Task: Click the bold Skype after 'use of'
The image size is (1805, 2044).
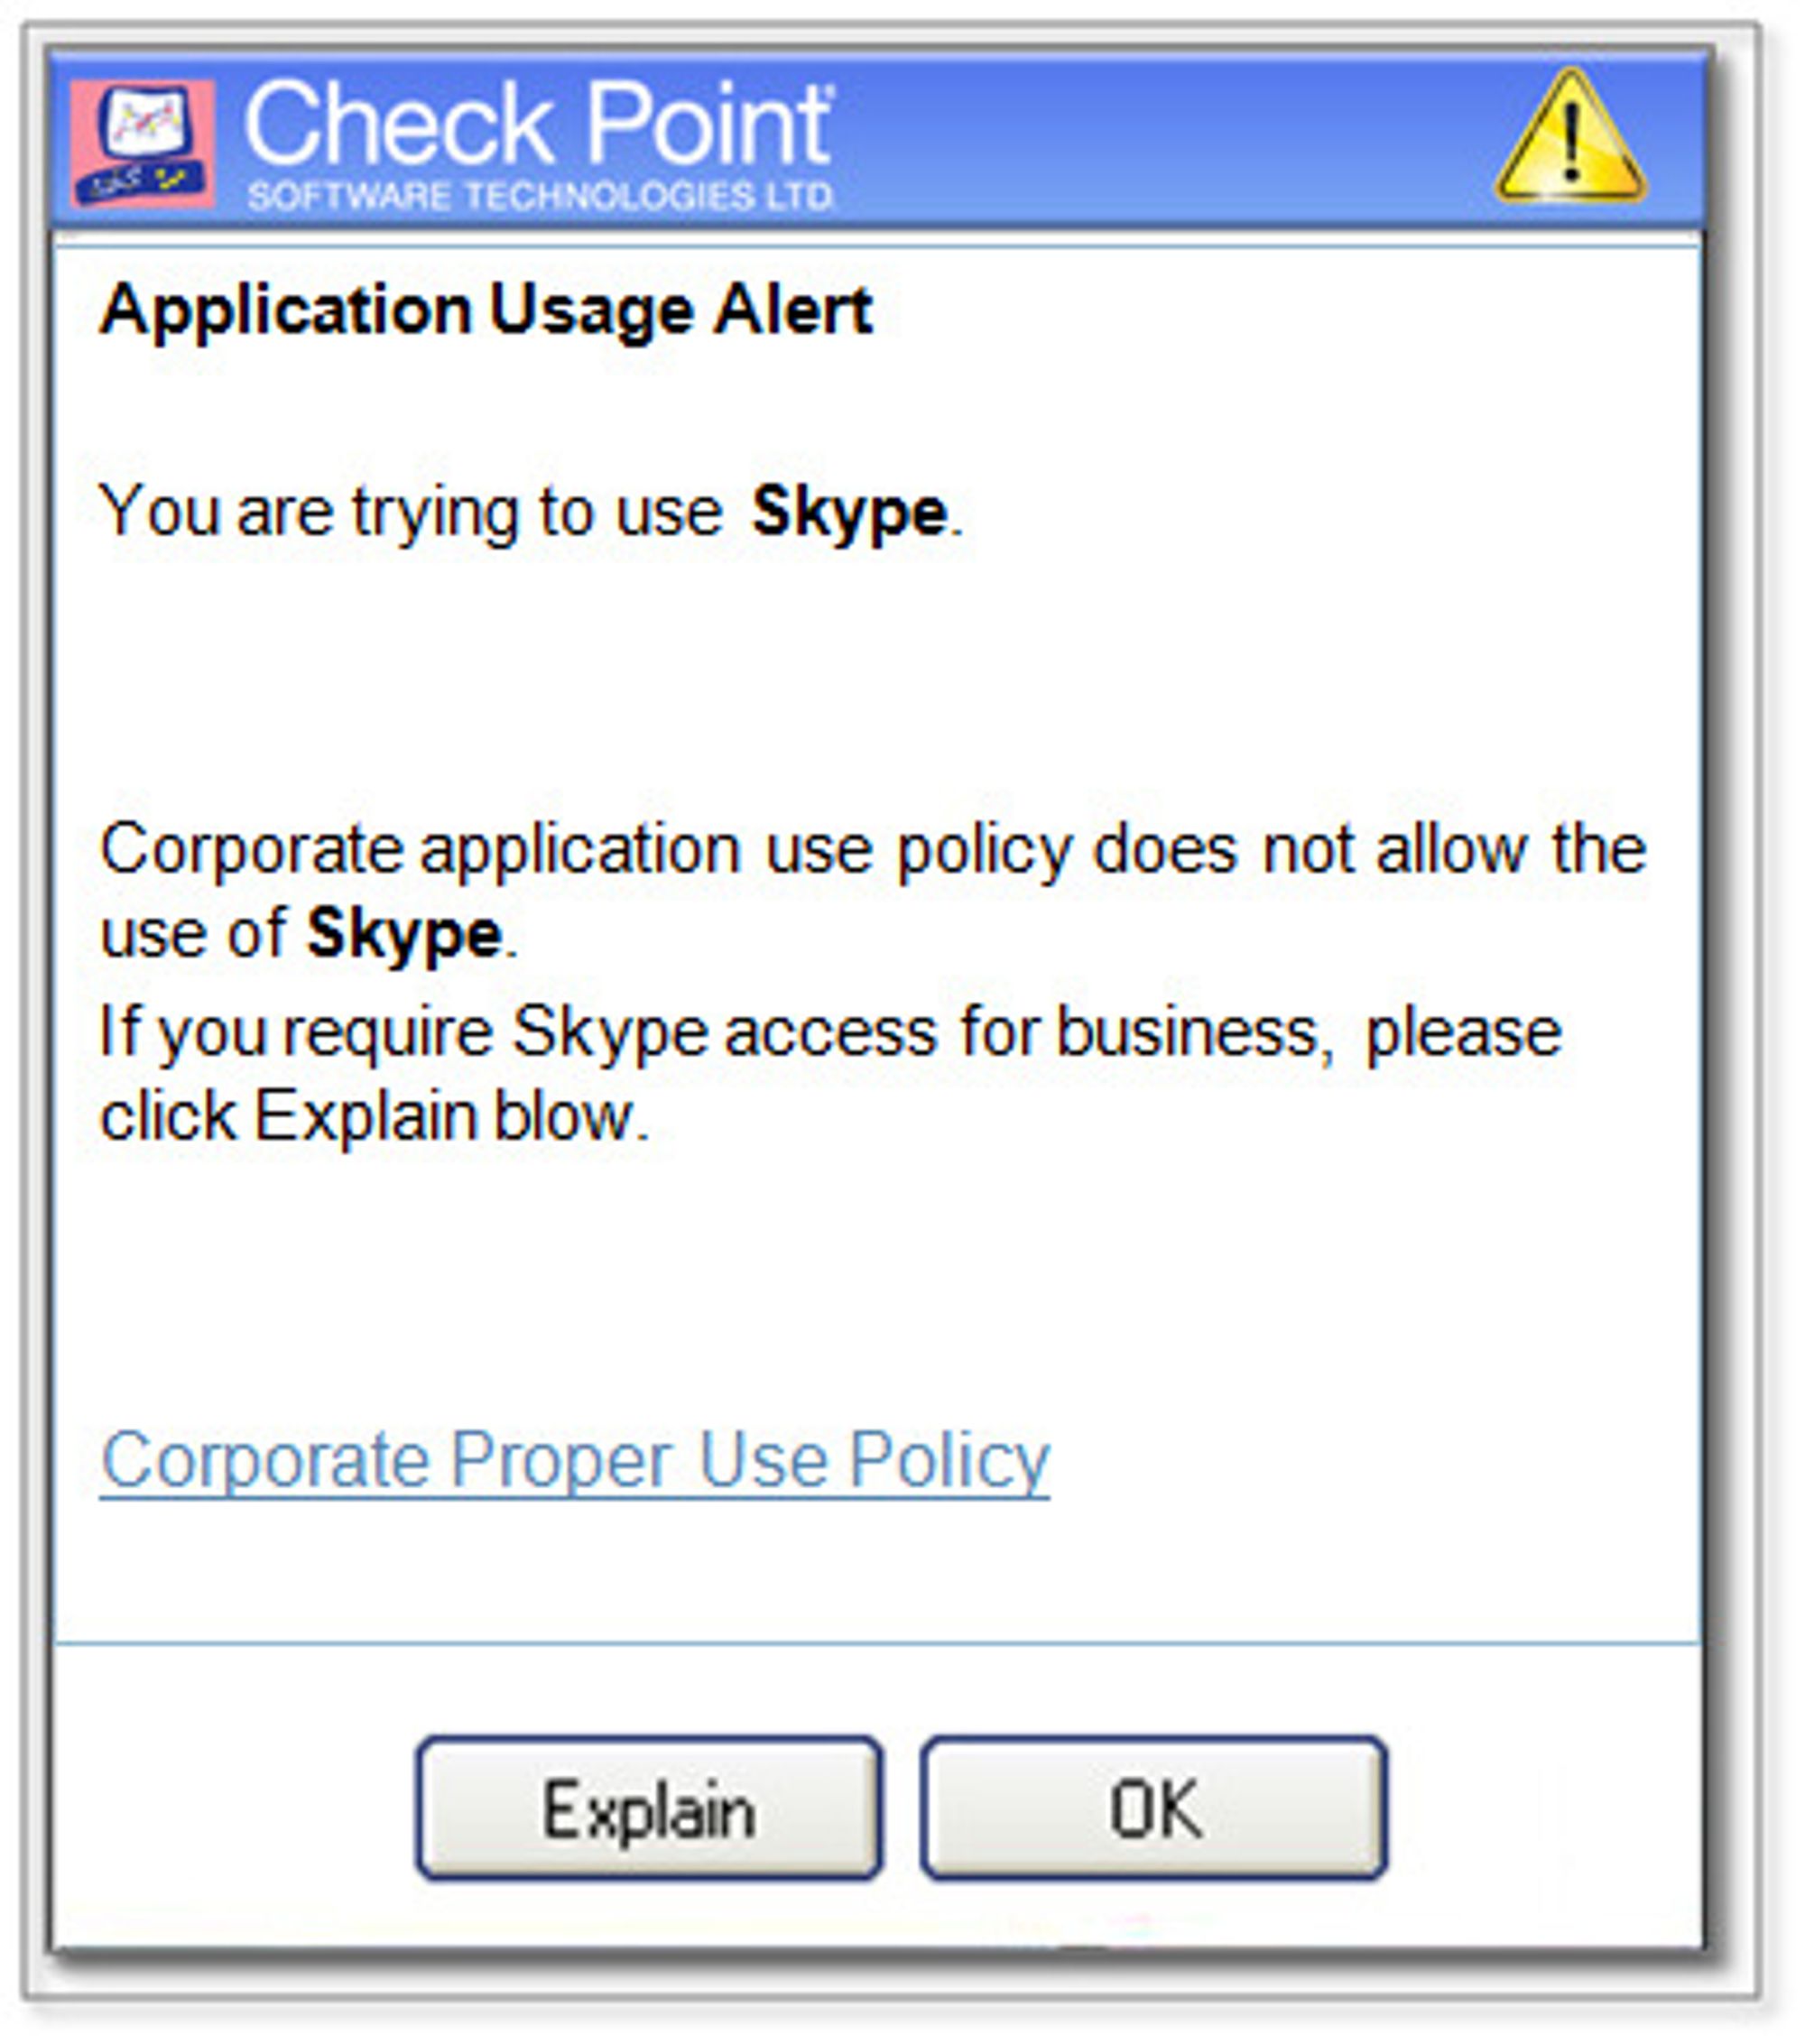Action: 403,935
